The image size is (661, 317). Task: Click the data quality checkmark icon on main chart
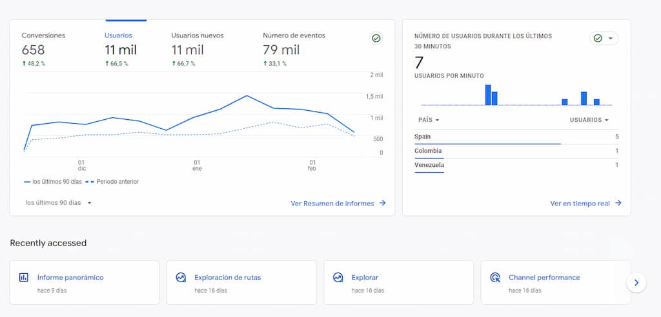coord(376,38)
